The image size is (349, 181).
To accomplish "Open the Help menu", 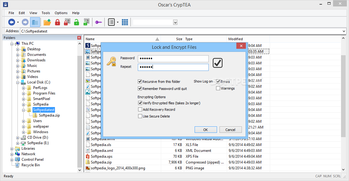I will click(76, 13).
